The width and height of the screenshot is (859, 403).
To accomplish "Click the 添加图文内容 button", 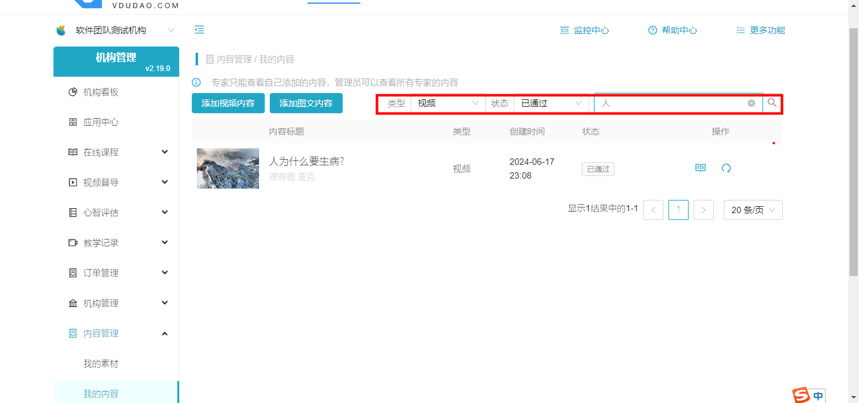I will click(306, 103).
